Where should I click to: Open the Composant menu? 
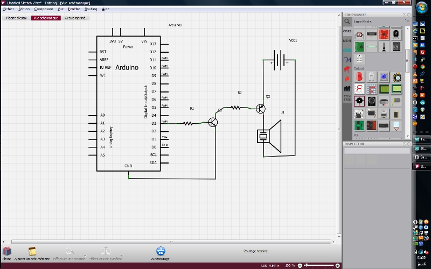pyautogui.click(x=44, y=9)
